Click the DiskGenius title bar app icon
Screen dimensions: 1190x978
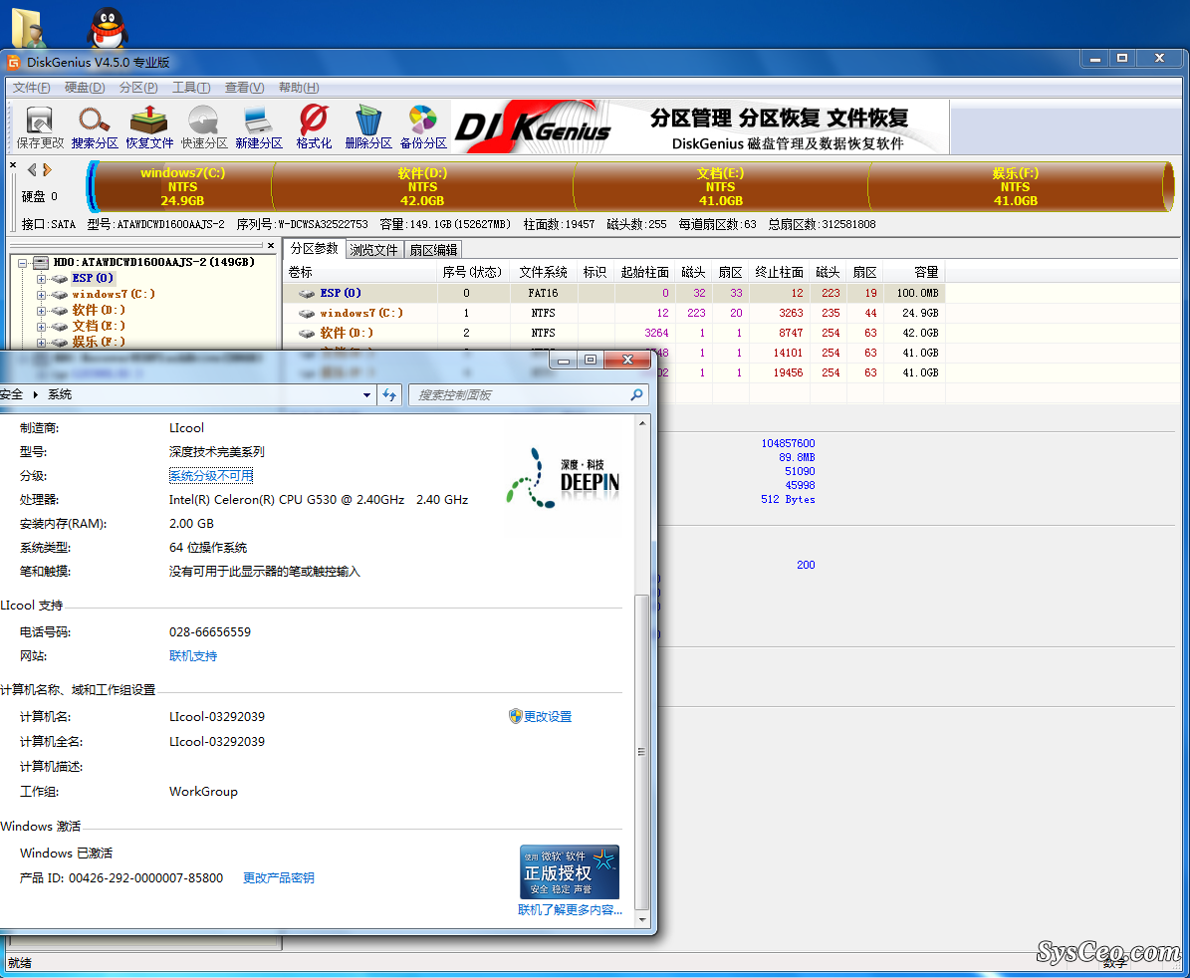(x=14, y=62)
